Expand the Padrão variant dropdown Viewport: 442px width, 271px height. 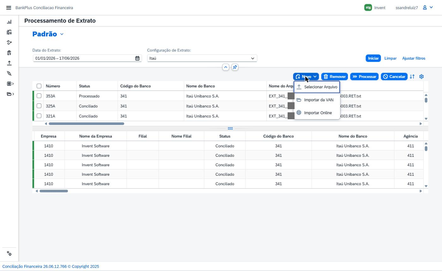[62, 34]
